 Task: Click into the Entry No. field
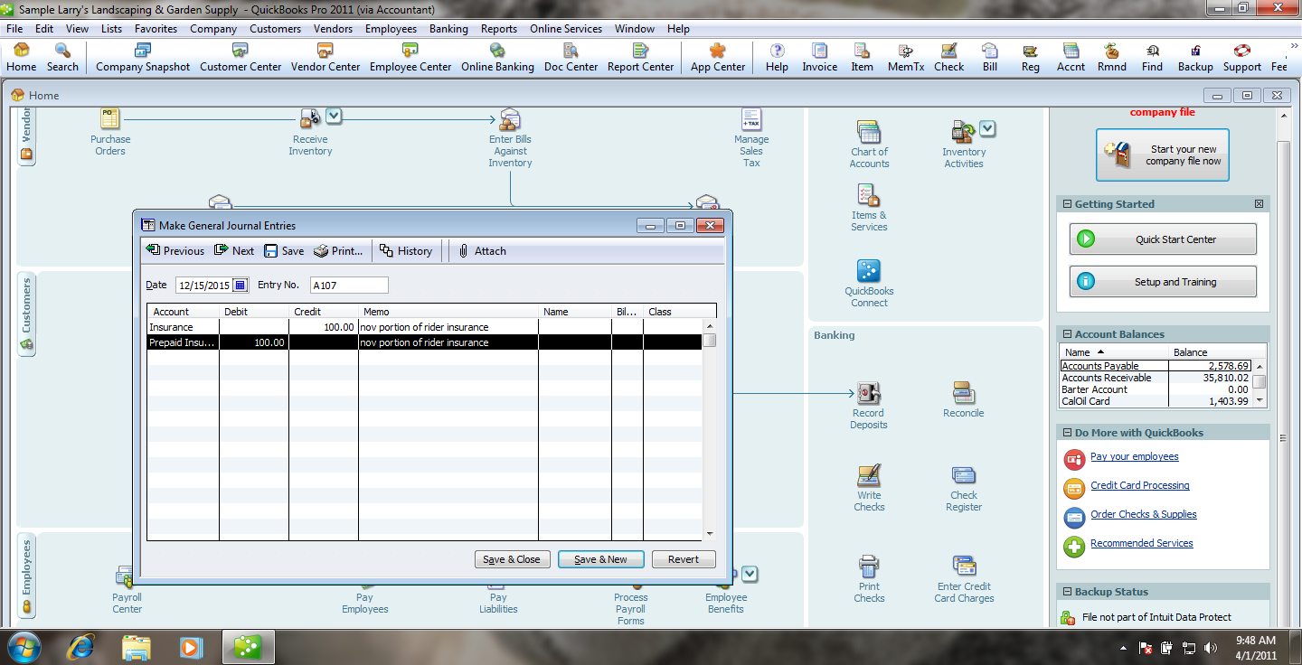[x=349, y=286]
